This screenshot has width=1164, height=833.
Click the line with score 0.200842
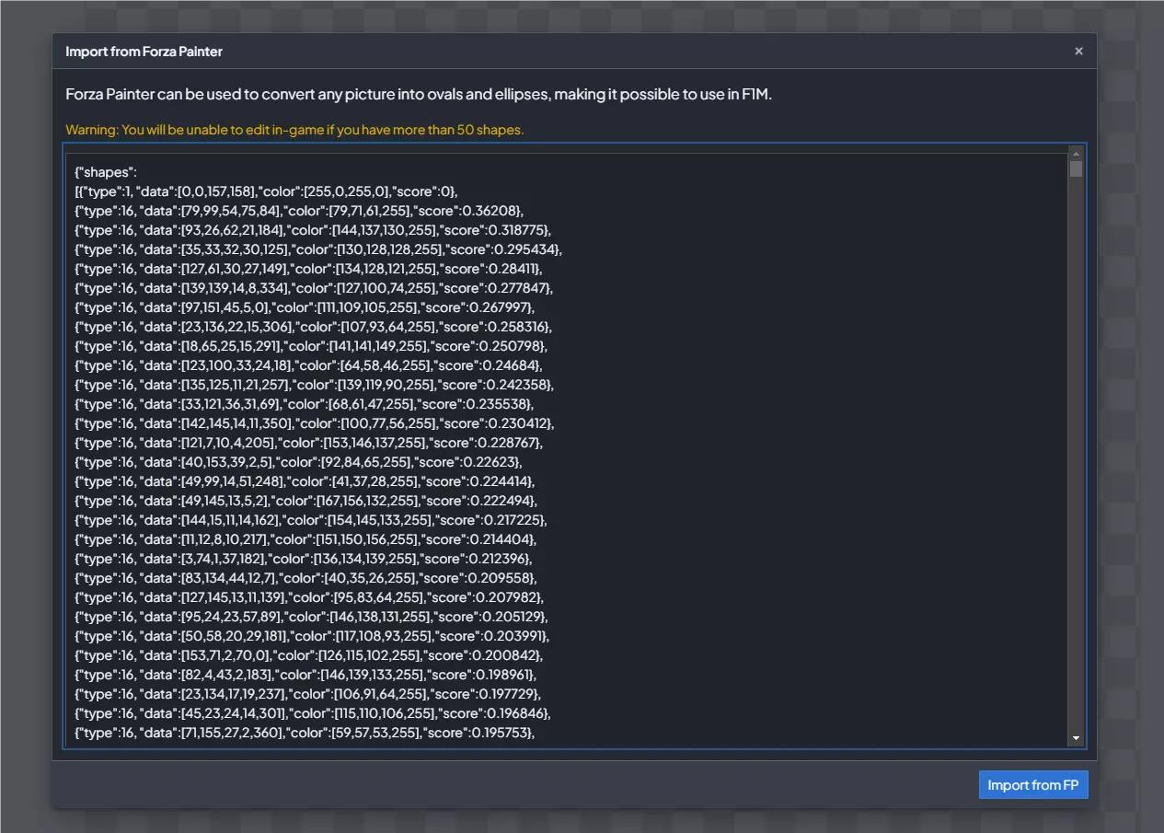(309, 655)
